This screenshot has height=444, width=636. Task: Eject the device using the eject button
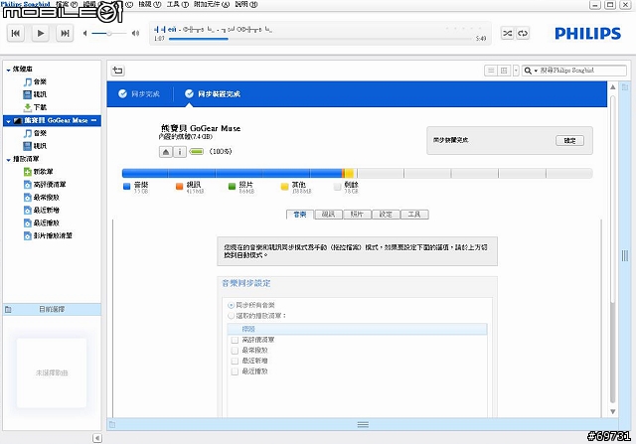166,152
